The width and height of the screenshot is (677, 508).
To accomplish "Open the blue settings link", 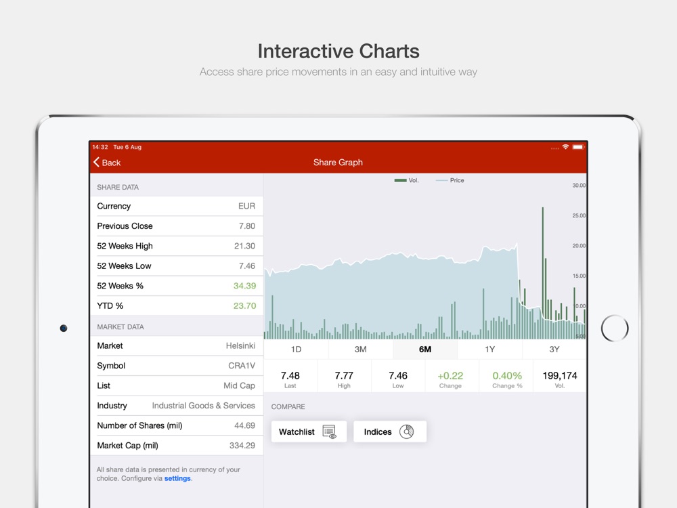I will pos(177,478).
